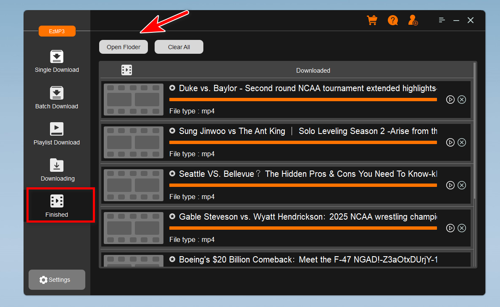Screen dimensions: 500x307
Task: Click the star icon beside Duke vs. Baylor
Action: [172, 88]
